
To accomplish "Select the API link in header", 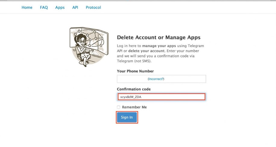I will 75,8.
